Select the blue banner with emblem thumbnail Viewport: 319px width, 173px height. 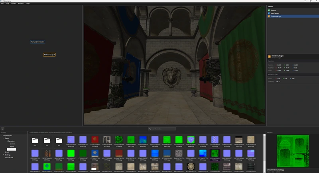95,153
